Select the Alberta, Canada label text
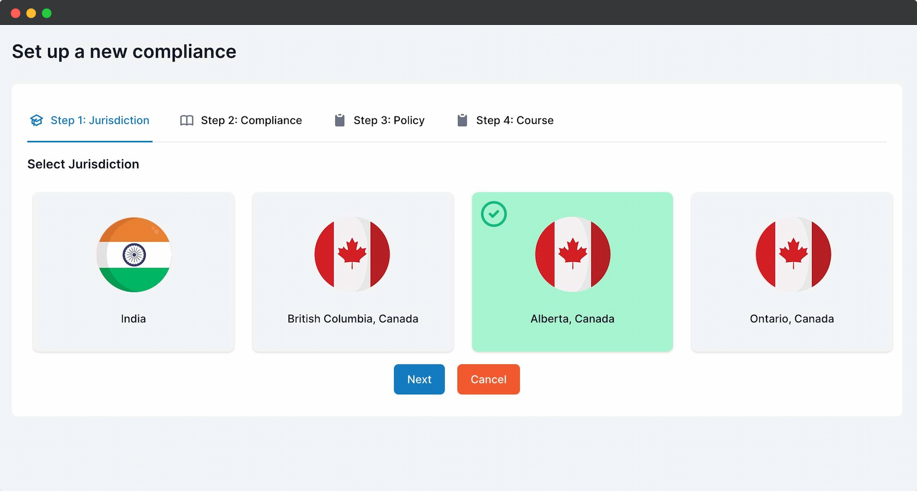This screenshot has width=917, height=491. [x=572, y=319]
